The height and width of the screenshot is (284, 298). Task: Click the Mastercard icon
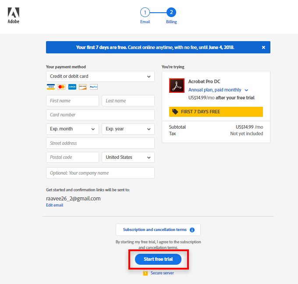(x=61, y=87)
